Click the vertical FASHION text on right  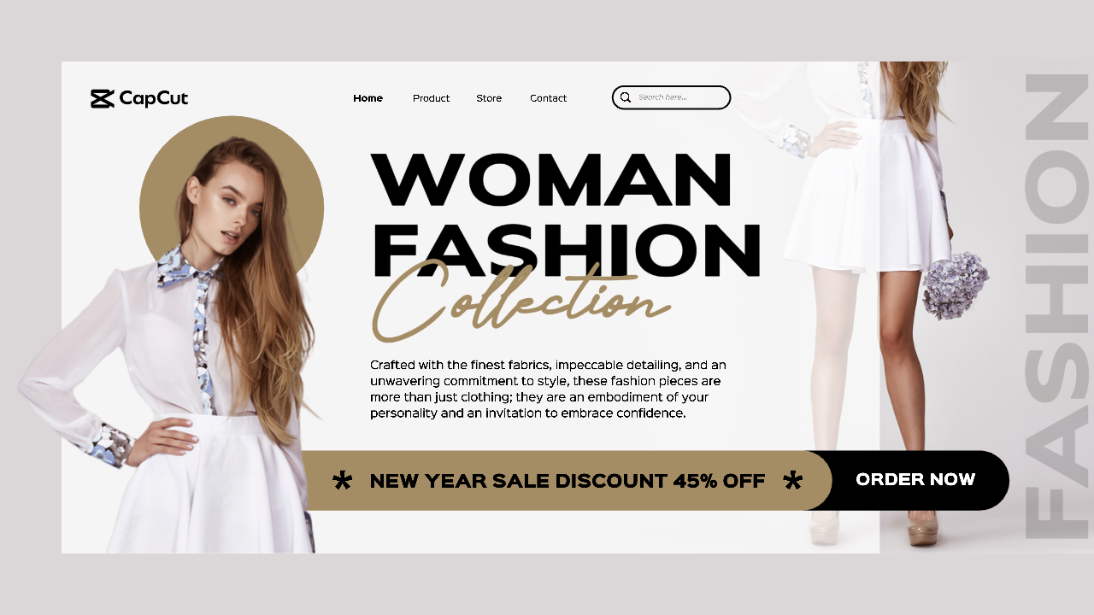pos(1056,307)
